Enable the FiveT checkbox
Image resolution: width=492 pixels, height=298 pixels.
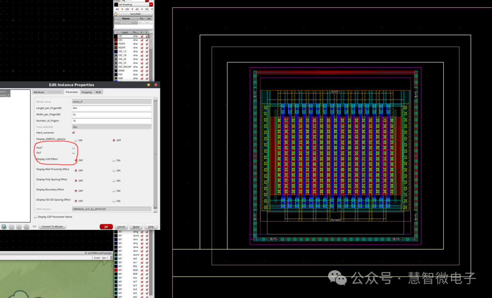73,148
